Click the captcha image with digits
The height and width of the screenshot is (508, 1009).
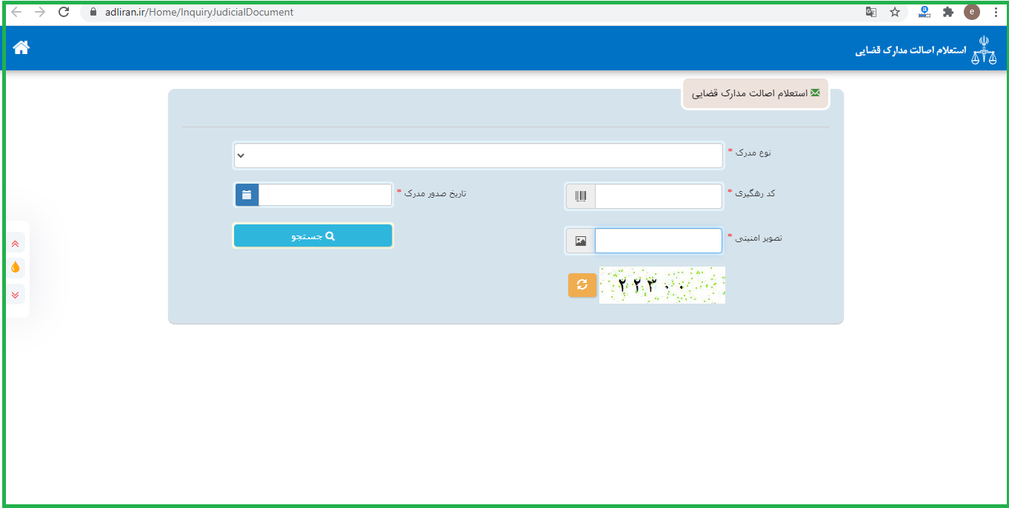click(x=662, y=285)
